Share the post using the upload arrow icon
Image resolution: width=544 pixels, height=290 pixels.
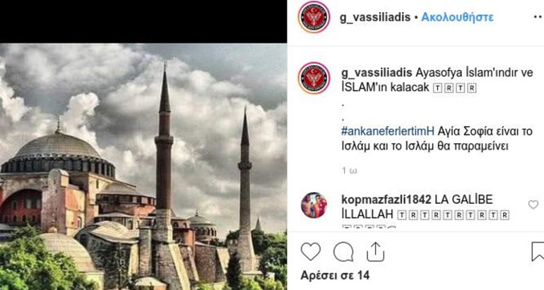375,251
